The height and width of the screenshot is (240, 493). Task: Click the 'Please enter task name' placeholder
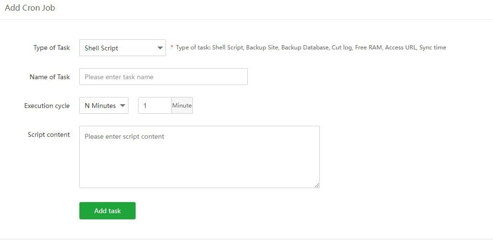click(119, 77)
